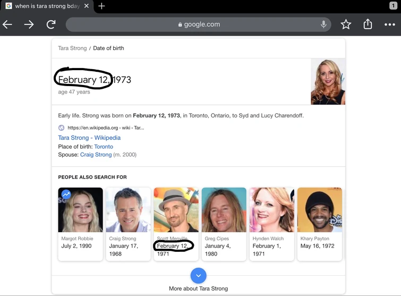The height and width of the screenshot is (296, 401).
Task: Open the Margot Robbie card
Action: pos(81,224)
